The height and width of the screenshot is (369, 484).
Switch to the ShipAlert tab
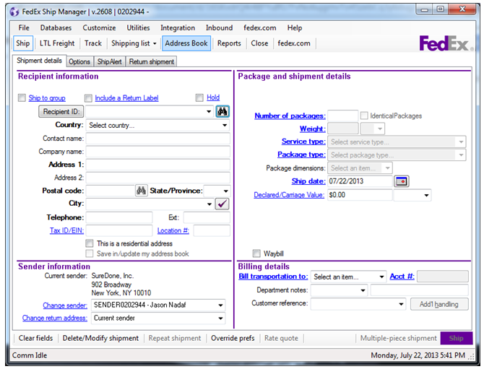point(110,62)
